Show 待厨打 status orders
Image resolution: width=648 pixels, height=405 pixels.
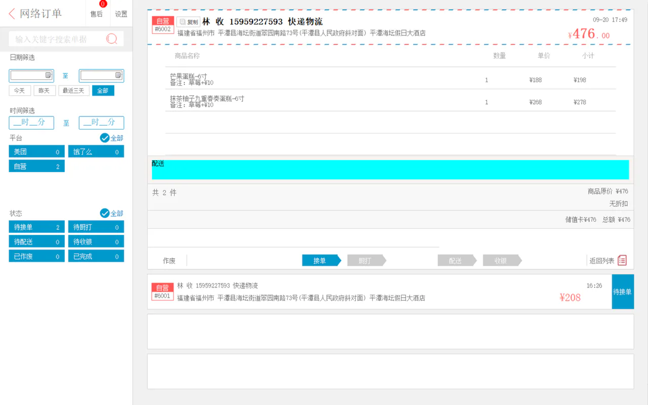96,227
